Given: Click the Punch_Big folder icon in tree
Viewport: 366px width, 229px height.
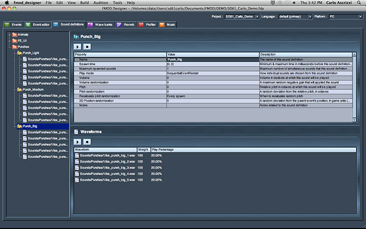Looking at the screenshot, I should 19,126.
